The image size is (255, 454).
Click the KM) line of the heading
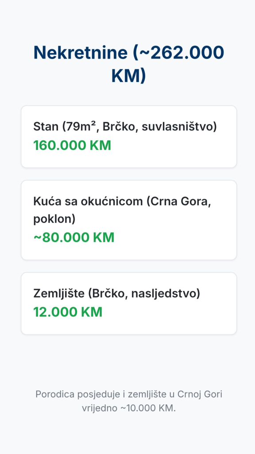click(x=129, y=76)
